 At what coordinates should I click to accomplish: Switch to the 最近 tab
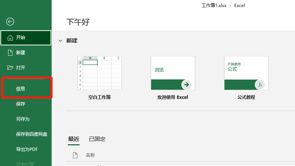click(x=74, y=139)
